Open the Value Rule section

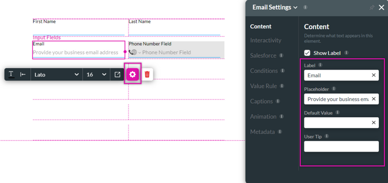(263, 86)
